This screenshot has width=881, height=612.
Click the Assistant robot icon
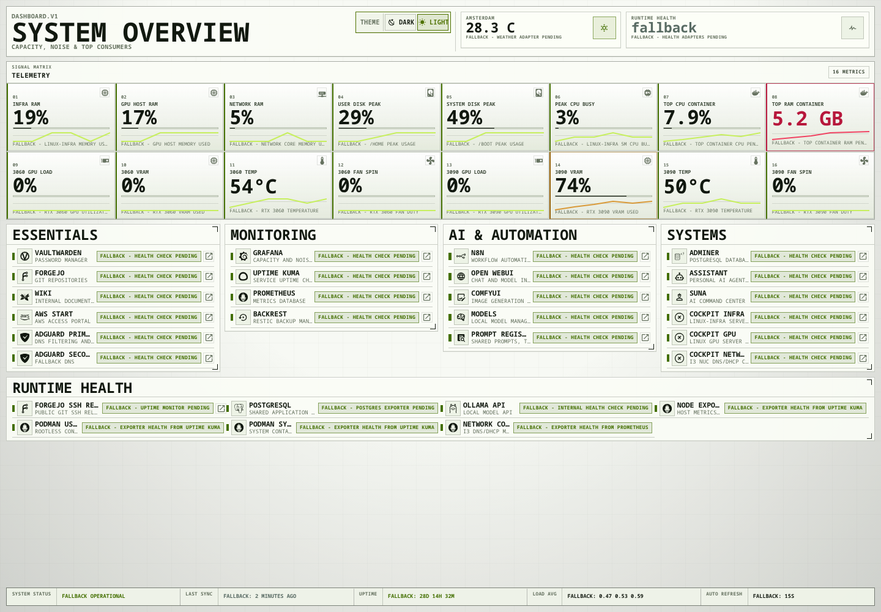tap(679, 277)
